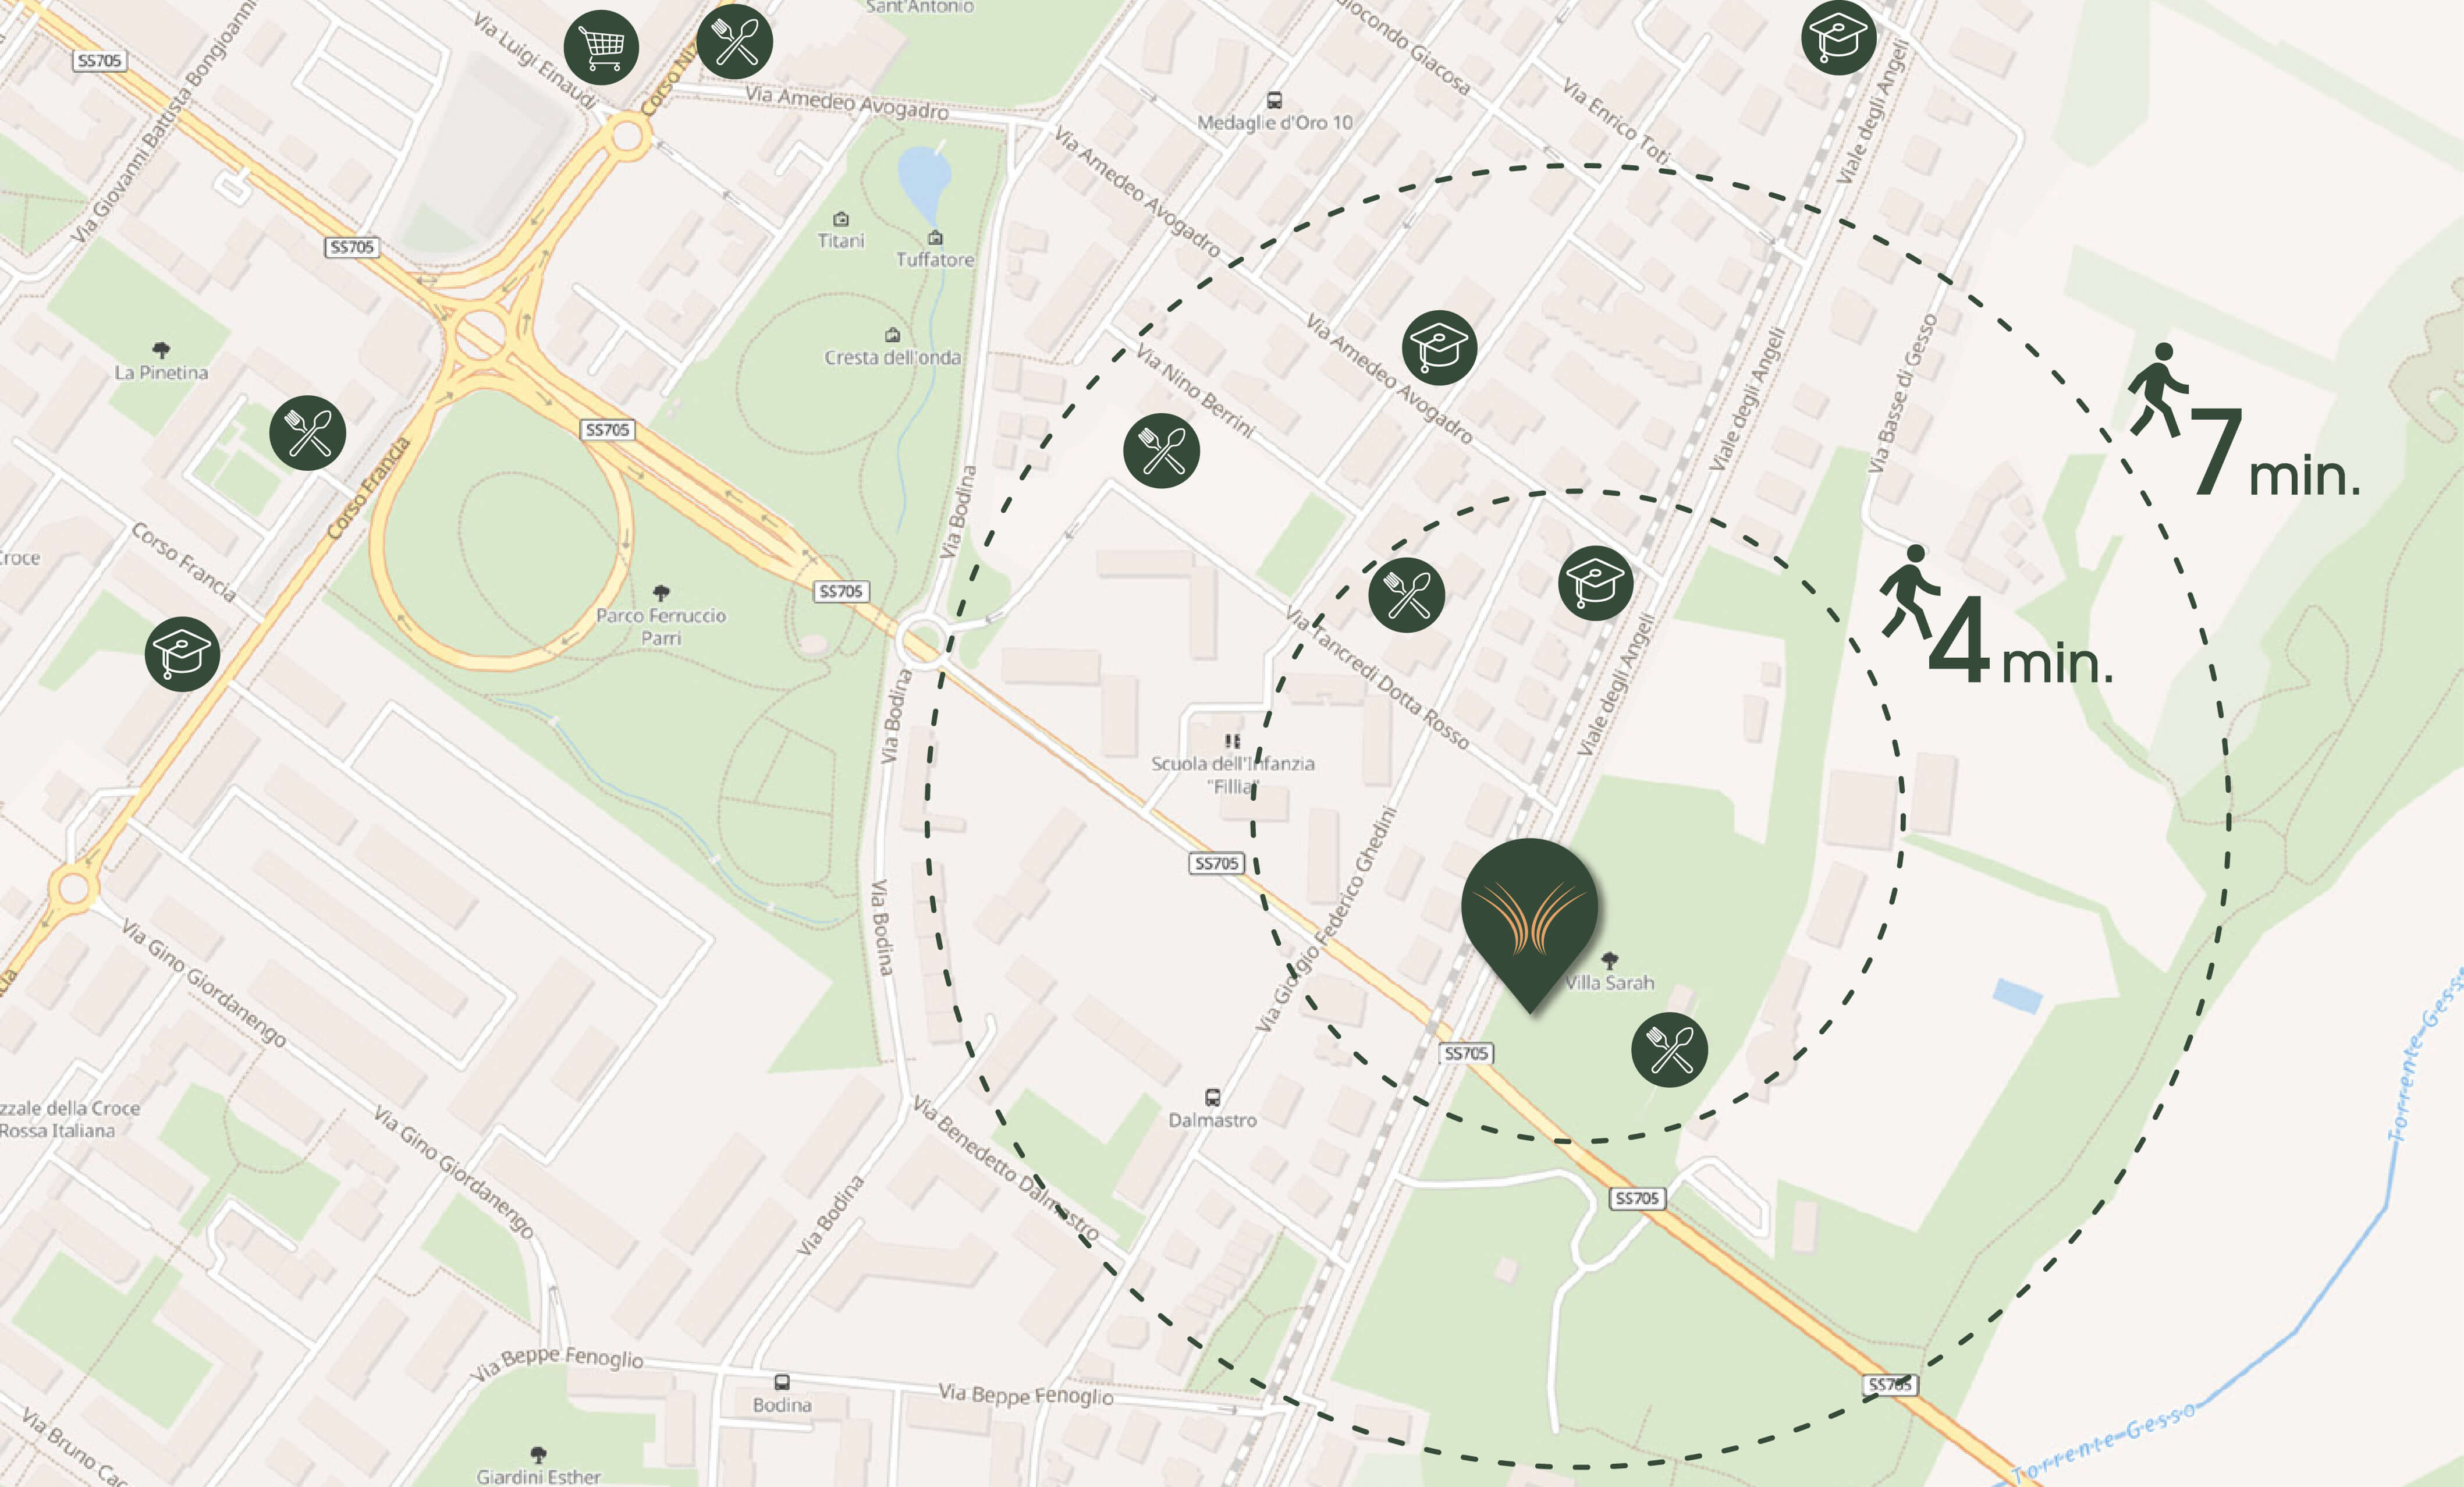Screen dimensions: 2464x1487
Task: Select the graduation cap marker on Via Amedeo Avogadro
Action: [1439, 348]
